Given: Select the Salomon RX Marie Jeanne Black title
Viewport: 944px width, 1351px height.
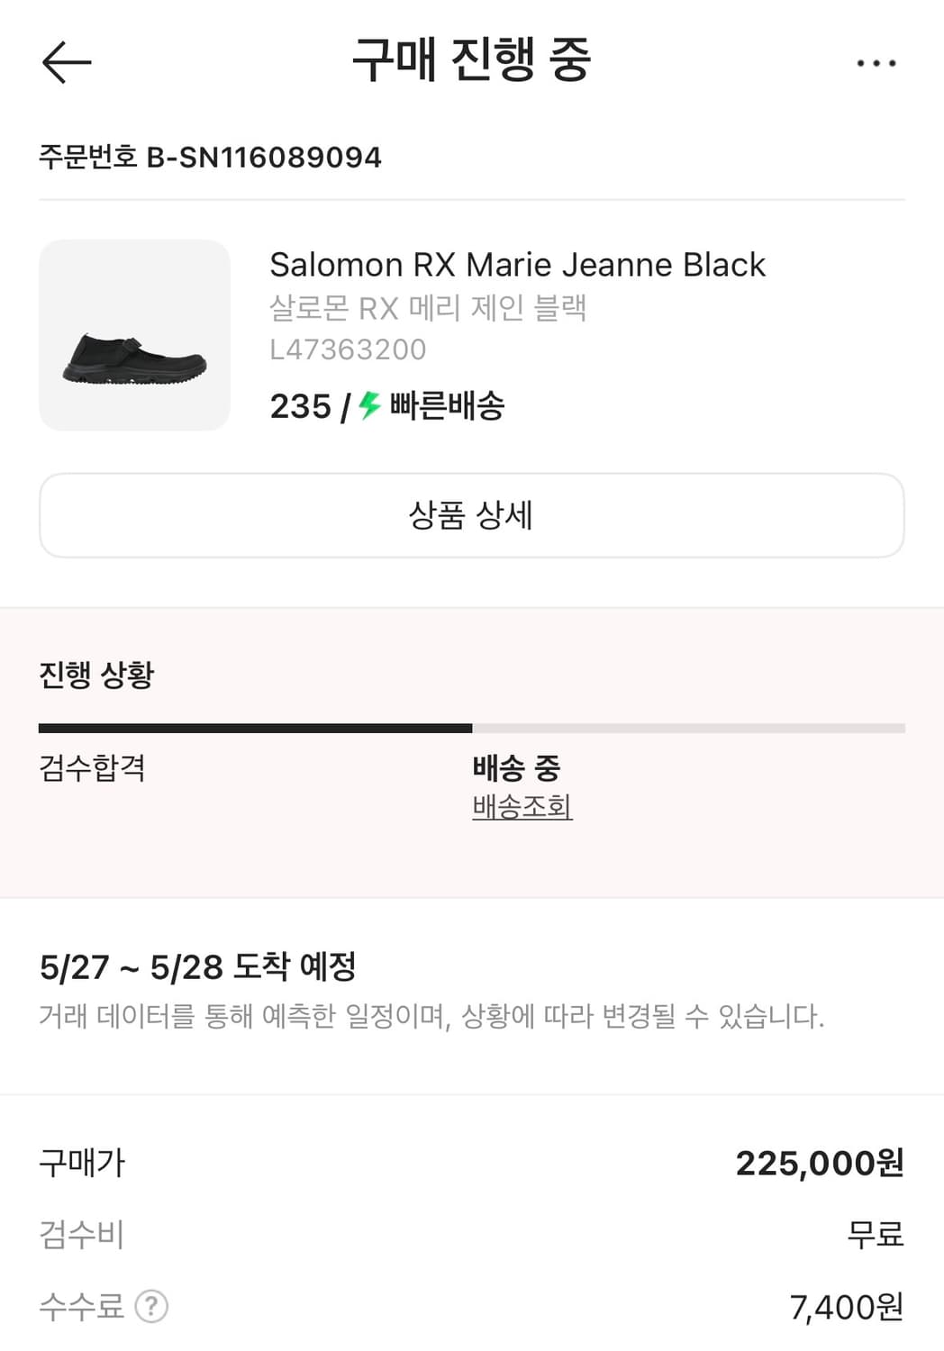Looking at the screenshot, I should click(x=517, y=265).
